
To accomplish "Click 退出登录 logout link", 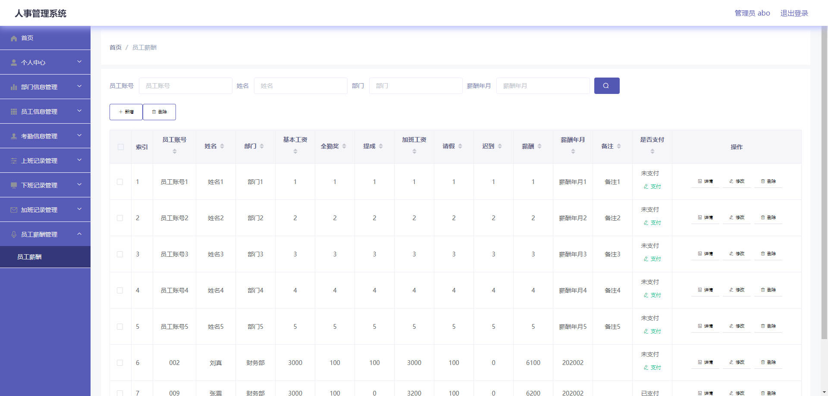I will 794,13.
